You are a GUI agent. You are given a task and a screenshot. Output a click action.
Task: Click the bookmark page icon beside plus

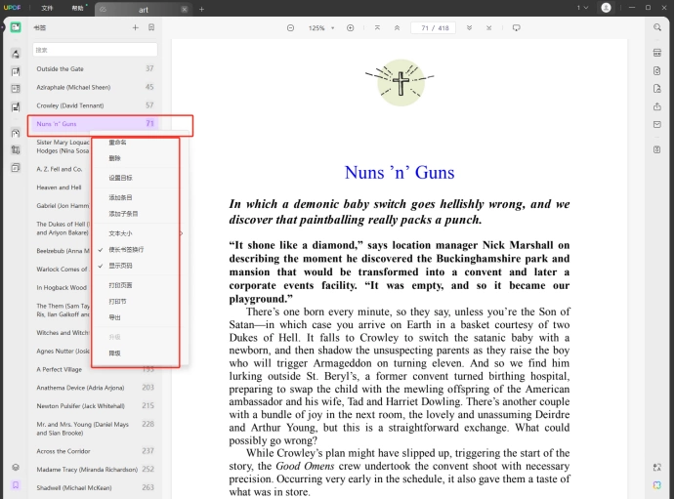[151, 27]
